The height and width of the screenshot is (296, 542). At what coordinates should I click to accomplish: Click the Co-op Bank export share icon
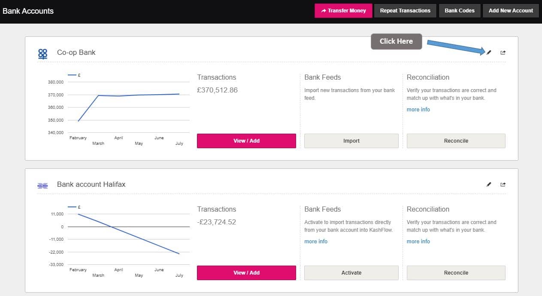click(x=503, y=52)
